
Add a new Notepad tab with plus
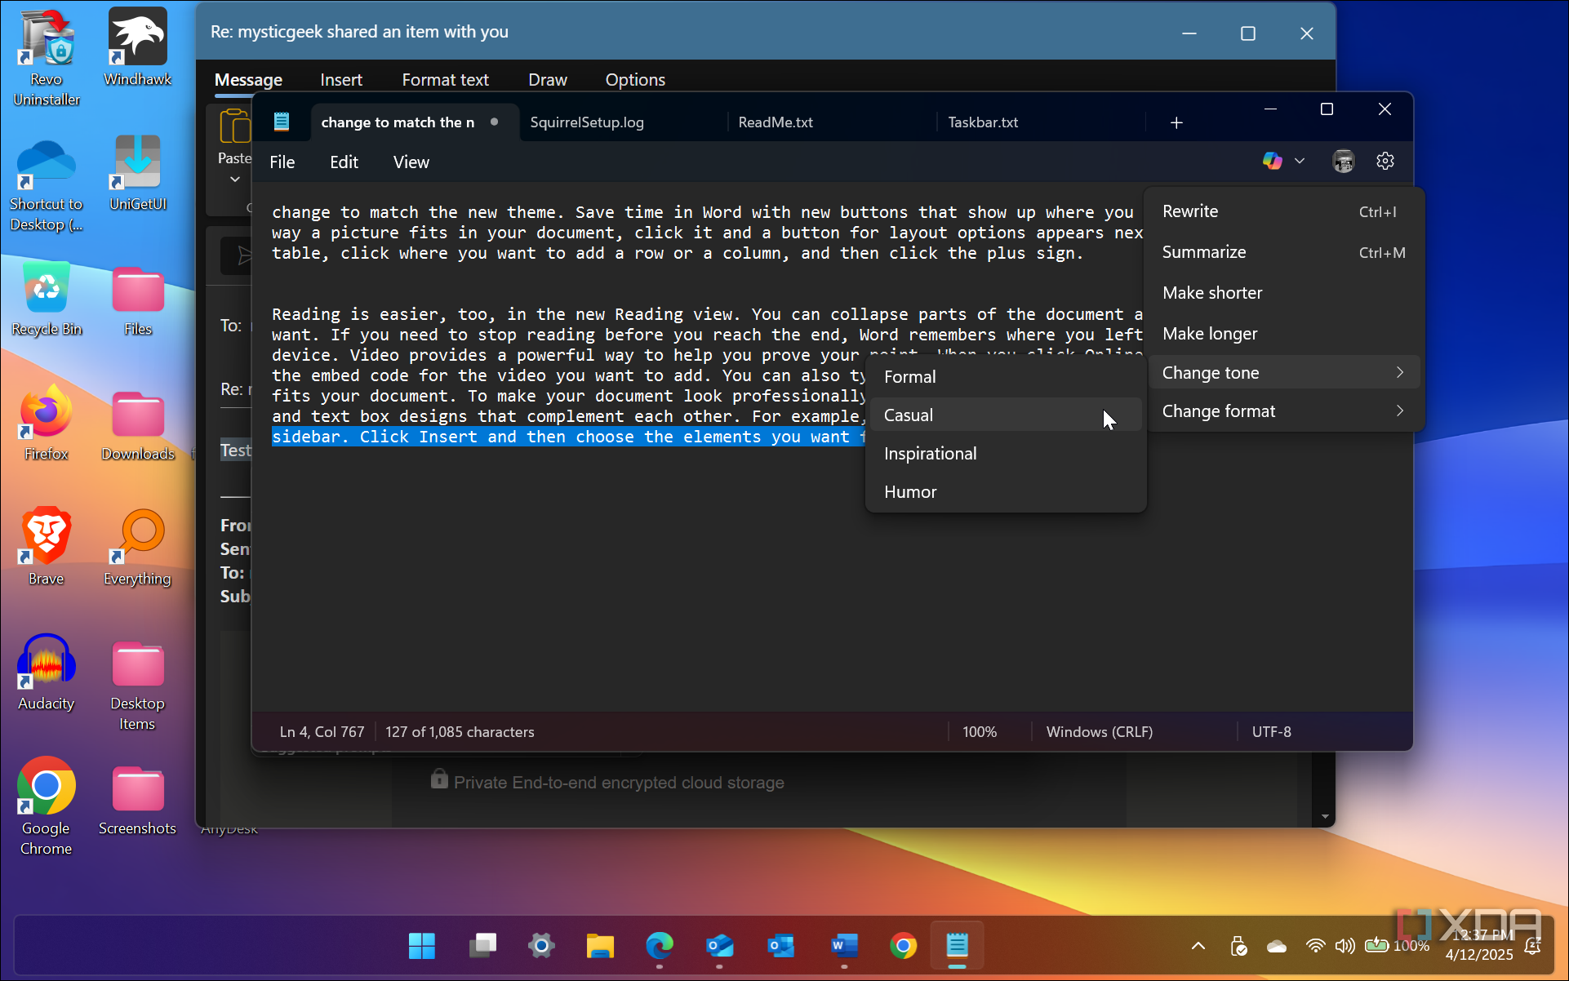click(1176, 122)
